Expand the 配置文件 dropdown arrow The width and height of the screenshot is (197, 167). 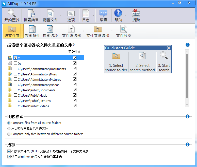pyautogui.click(x=61, y=15)
